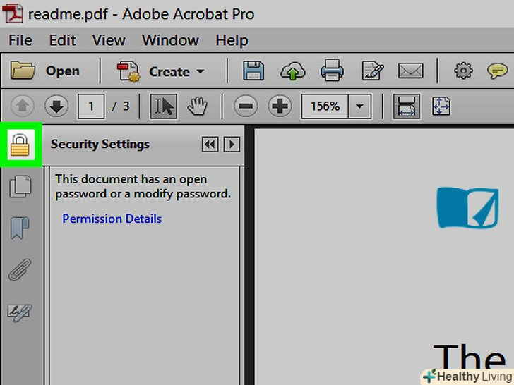Open the gear customize tools icon
Screen dimensions: 514x385
pos(463,71)
